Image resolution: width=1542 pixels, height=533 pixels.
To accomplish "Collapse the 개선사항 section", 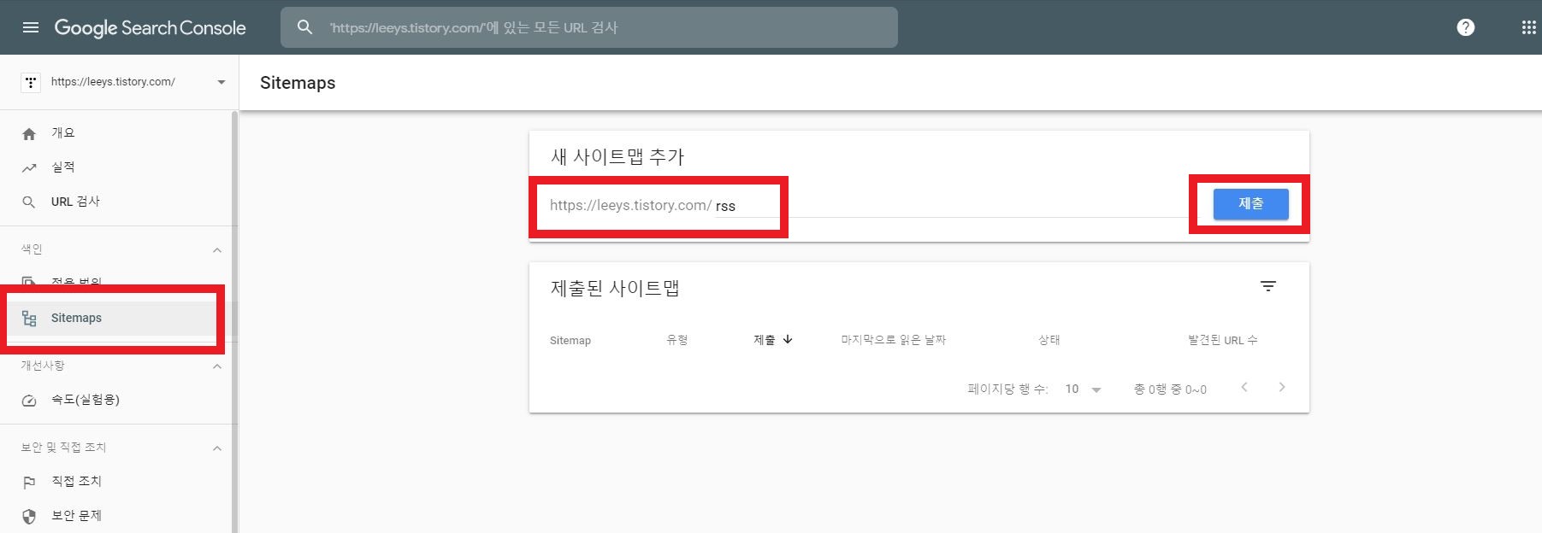I will (217, 366).
